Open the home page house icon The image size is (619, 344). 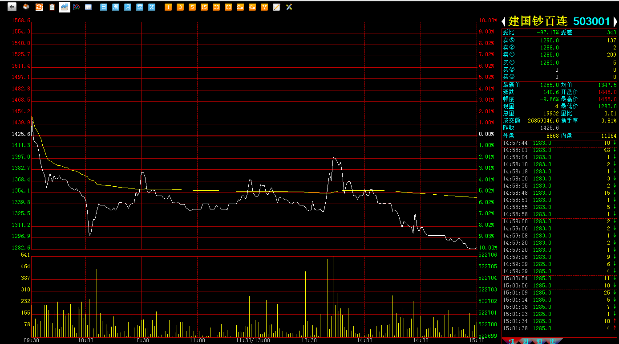tap(26, 7)
